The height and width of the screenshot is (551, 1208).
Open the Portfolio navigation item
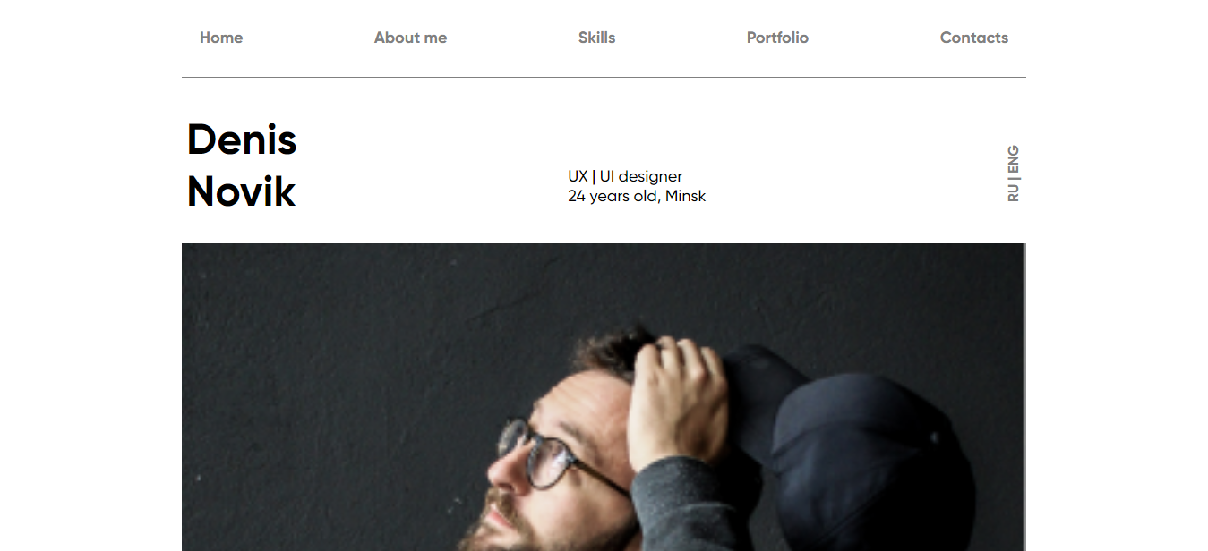click(777, 38)
